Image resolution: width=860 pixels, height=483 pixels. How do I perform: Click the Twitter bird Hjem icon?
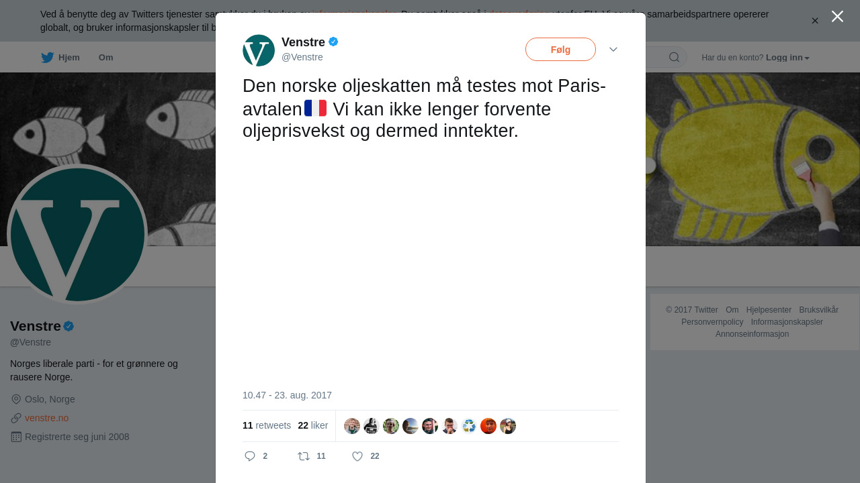tap(47, 58)
